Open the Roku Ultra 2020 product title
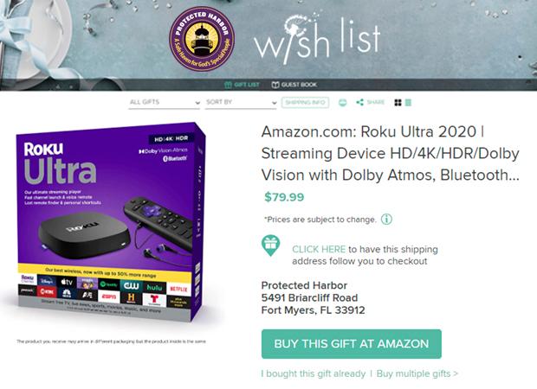The height and width of the screenshot is (389, 537). (391, 153)
